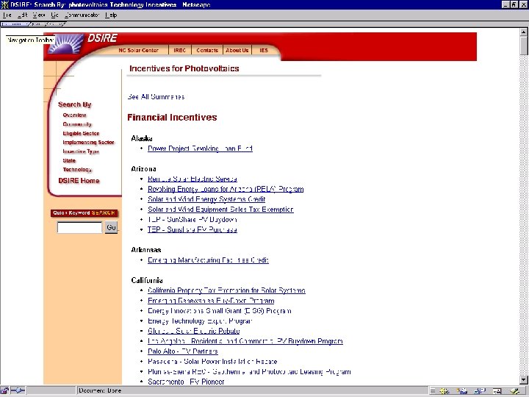Expand the collapsed Navigation Toolbar tab
Image resolution: width=529 pixels, height=397 pixels.
pyautogui.click(x=15, y=24)
